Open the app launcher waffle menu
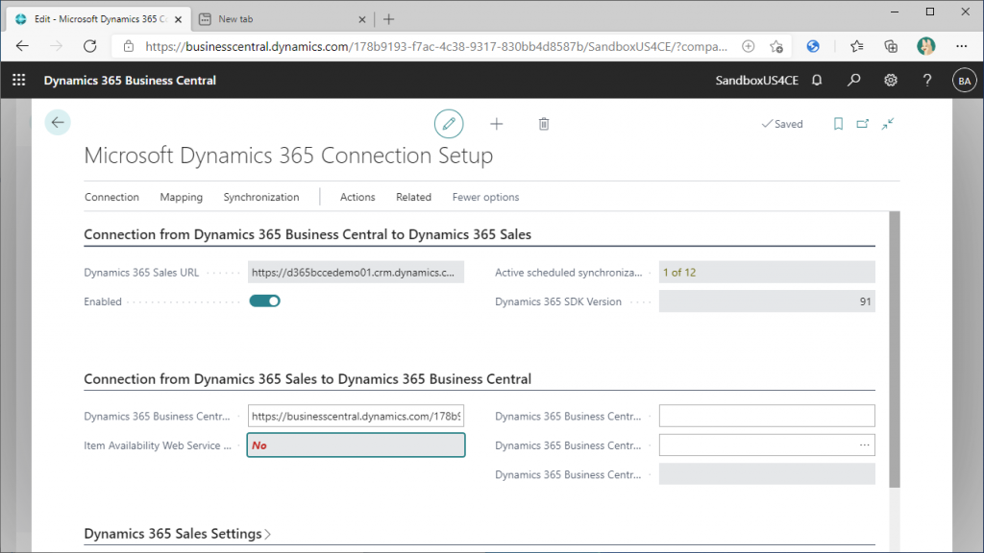 [x=19, y=81]
